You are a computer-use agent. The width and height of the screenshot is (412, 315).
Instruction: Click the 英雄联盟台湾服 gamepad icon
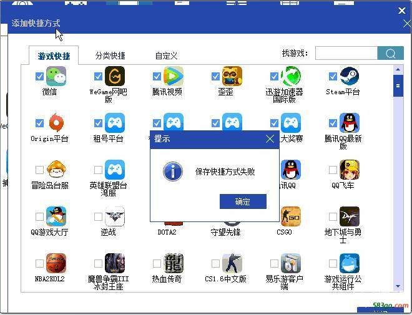[115, 170]
